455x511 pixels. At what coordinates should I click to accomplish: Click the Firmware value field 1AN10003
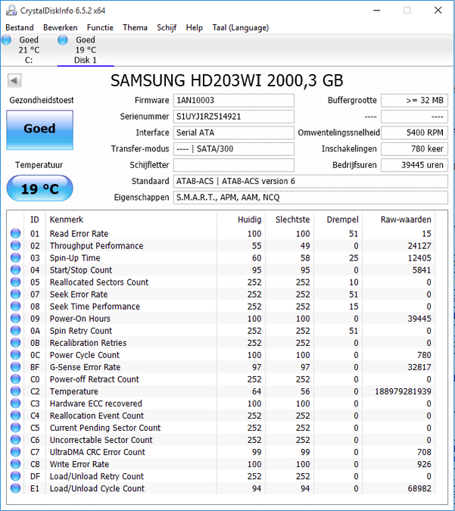[x=234, y=101]
